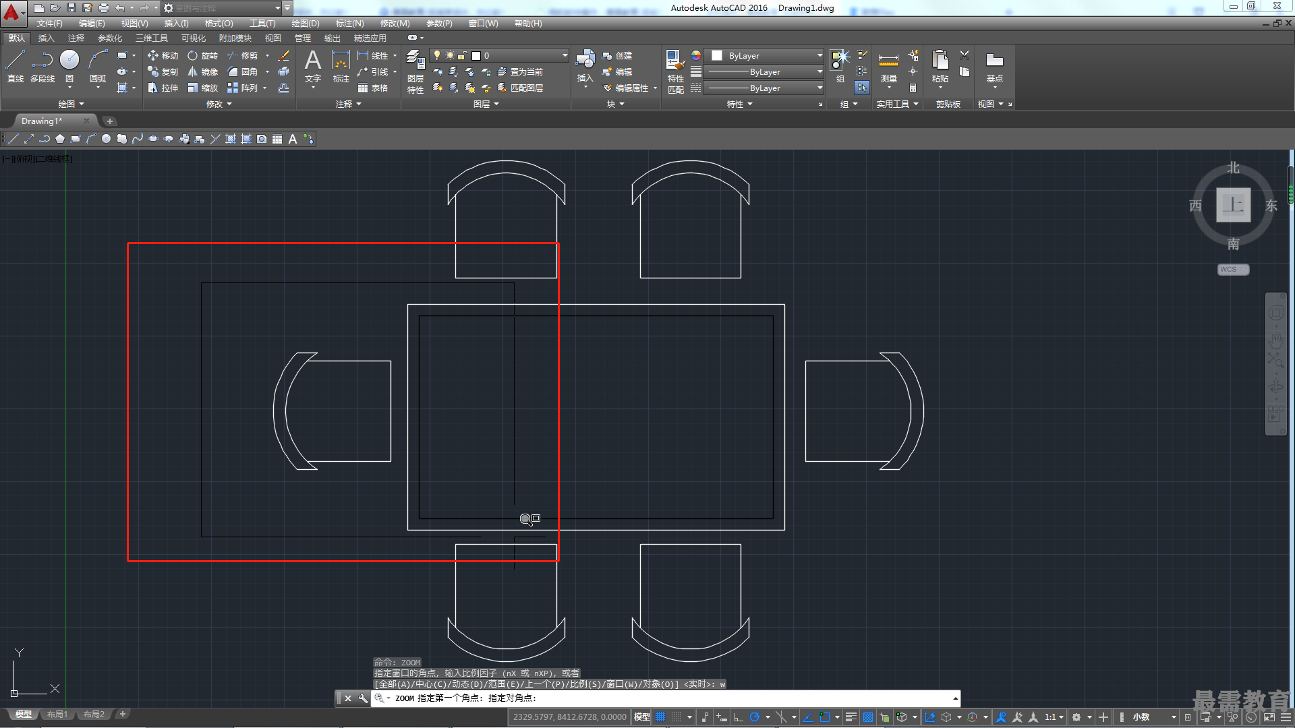The width and height of the screenshot is (1295, 728).
Task: Expand the Draw (绘图) panel
Action: coord(71,104)
